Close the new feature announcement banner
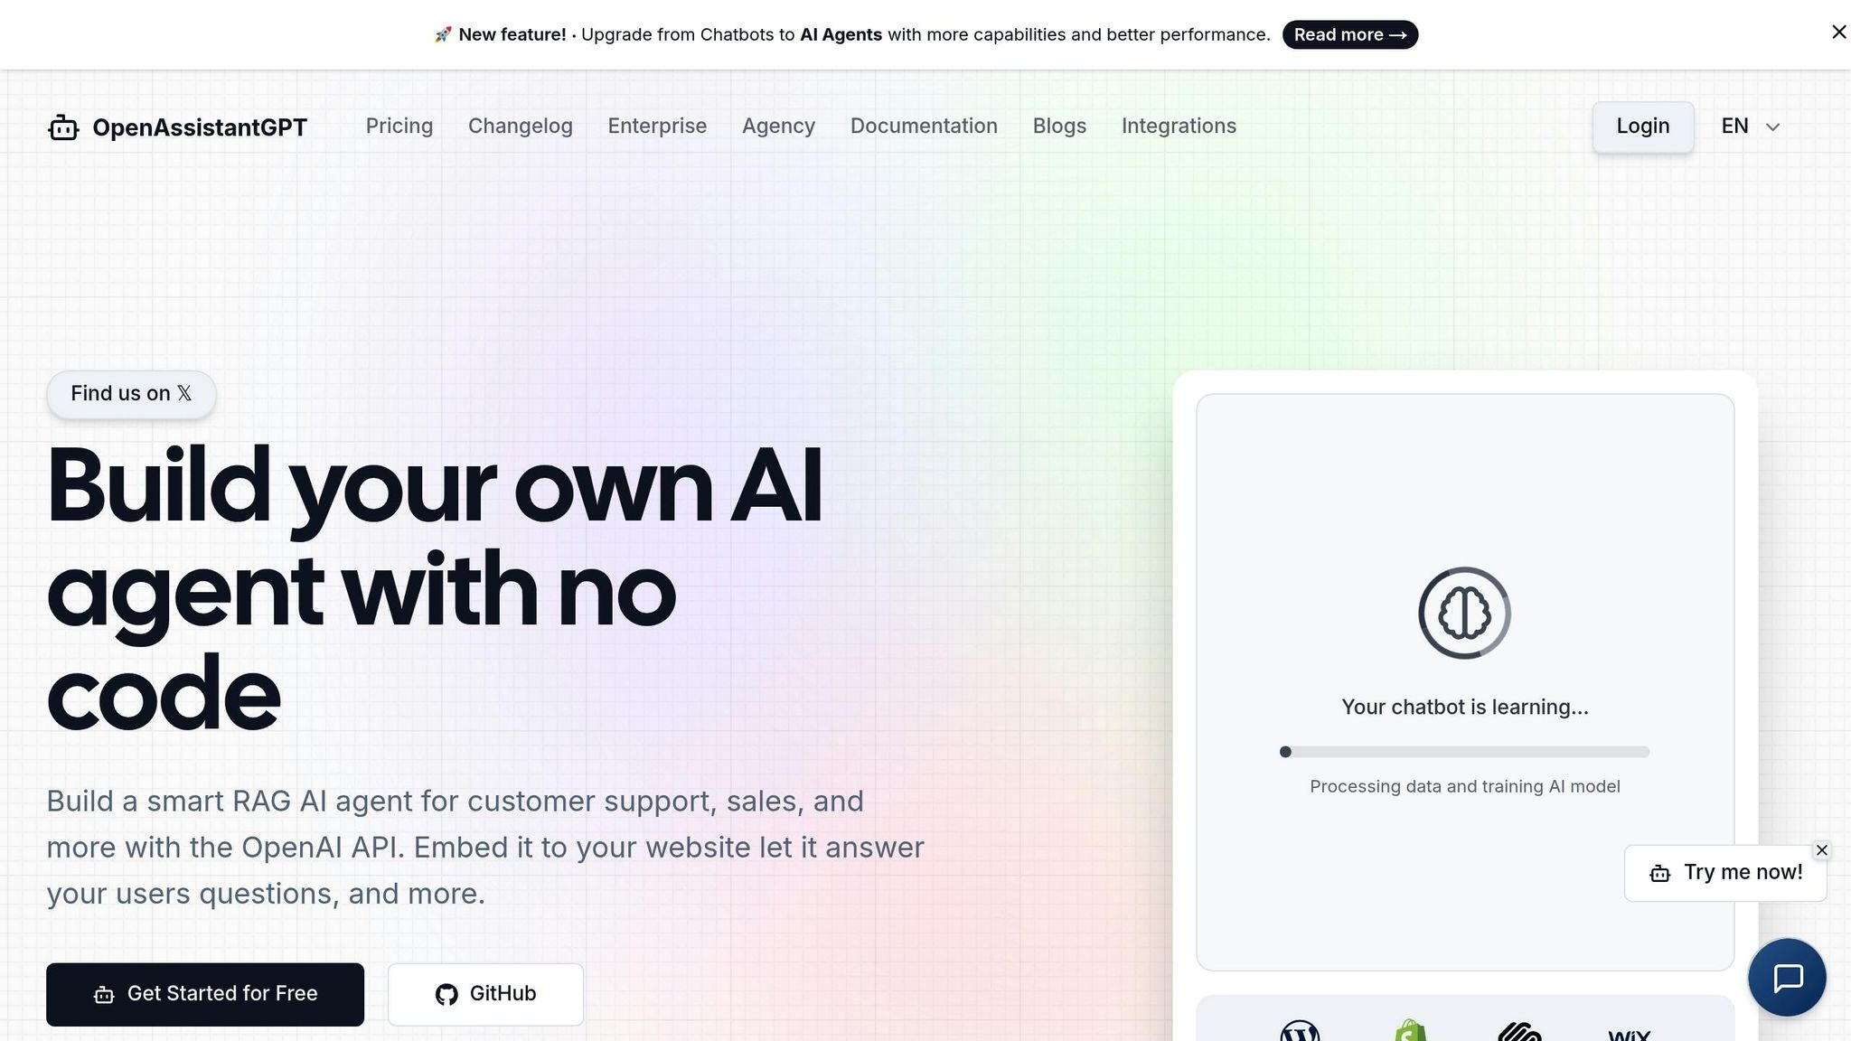Image resolution: width=1851 pixels, height=1041 pixels. (x=1837, y=32)
